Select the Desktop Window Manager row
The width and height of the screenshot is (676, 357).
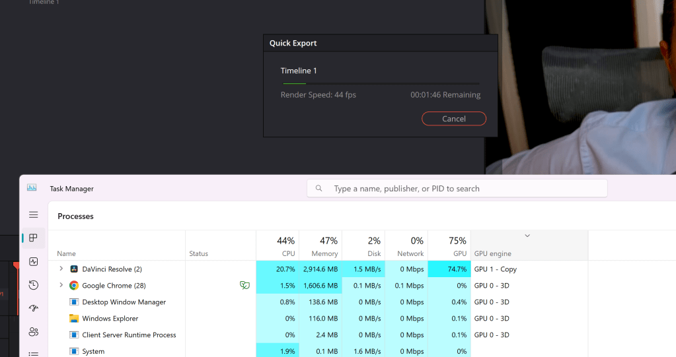pyautogui.click(x=319, y=302)
